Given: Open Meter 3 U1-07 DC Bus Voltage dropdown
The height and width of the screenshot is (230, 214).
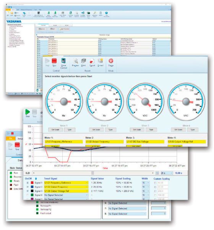Looking at the screenshot, I should pyautogui.click(x=145, y=141).
